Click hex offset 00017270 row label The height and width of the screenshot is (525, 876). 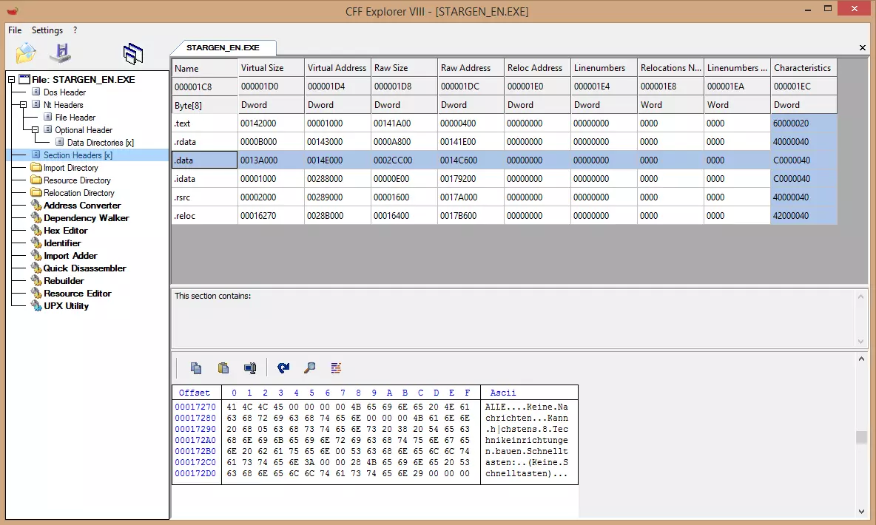coord(195,407)
